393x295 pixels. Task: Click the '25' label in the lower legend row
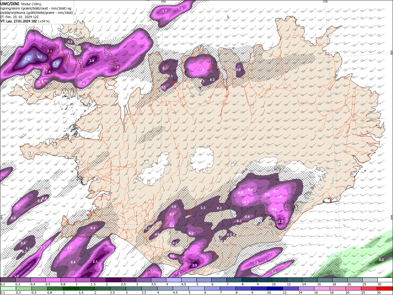[364, 293]
